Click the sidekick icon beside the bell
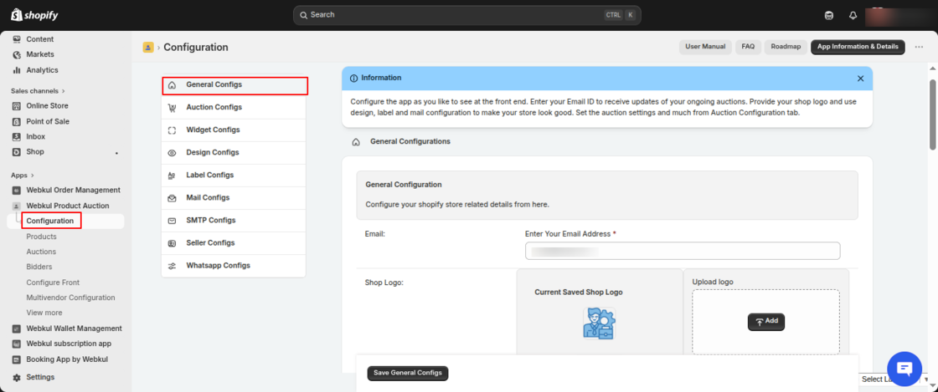This screenshot has width=938, height=392. pos(829,16)
